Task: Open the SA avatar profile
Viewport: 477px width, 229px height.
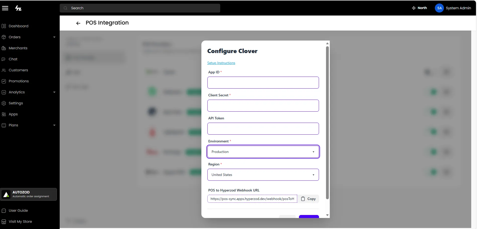Action: click(439, 8)
